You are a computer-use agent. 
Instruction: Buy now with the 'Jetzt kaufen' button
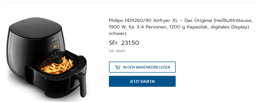pyautogui.click(x=142, y=81)
